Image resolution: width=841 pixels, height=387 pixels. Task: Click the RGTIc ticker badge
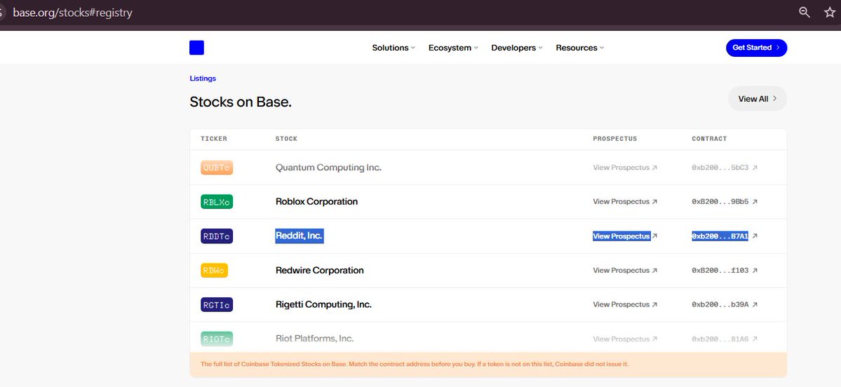217,304
